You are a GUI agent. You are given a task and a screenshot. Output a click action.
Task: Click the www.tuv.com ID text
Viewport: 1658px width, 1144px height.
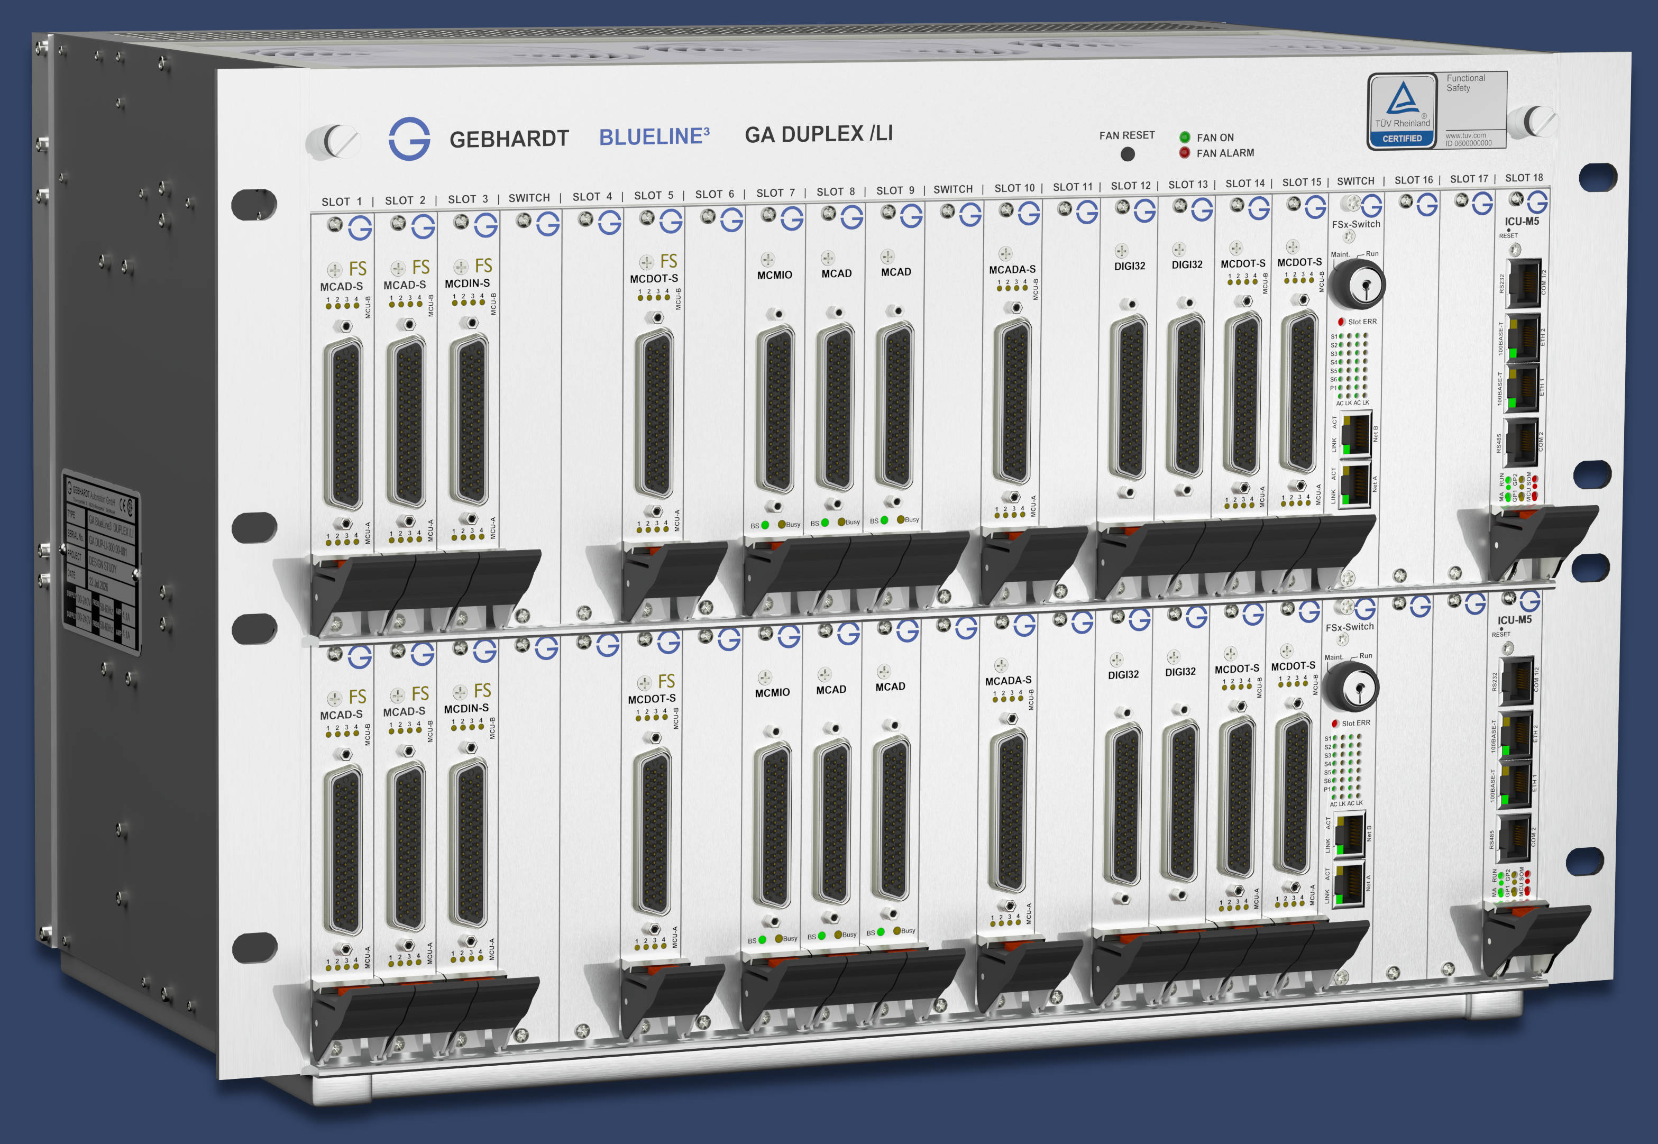coord(1468,139)
